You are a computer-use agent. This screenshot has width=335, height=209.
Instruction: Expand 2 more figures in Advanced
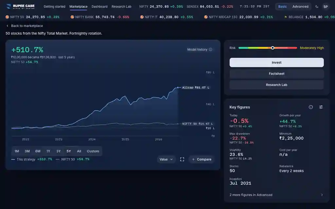click(x=276, y=195)
